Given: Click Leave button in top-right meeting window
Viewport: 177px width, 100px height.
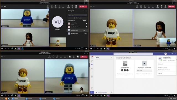Looking at the screenshot, I should tap(171, 7).
